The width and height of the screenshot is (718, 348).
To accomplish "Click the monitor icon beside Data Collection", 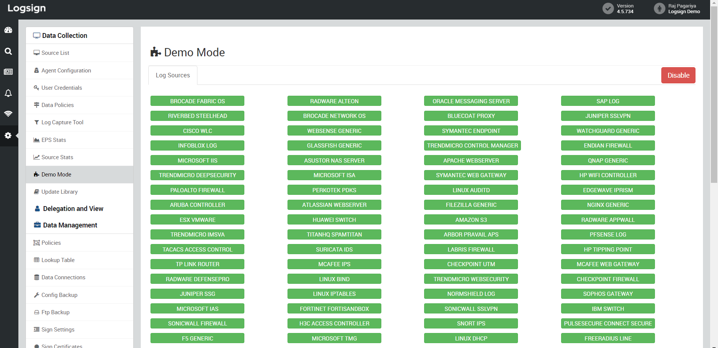I will tap(36, 36).
